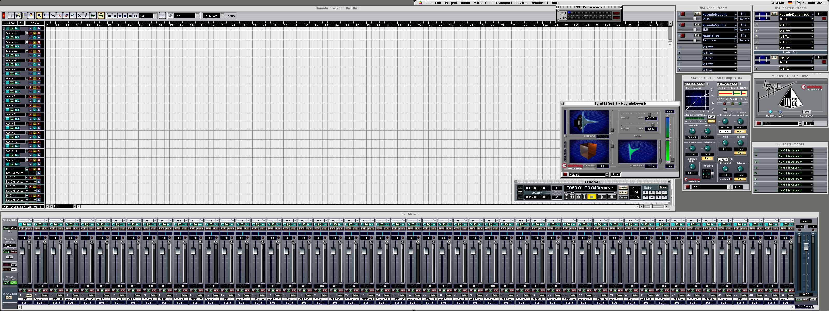This screenshot has width=829, height=311.
Task: Click Edit on NuendoVerb3 send effect
Action: click(x=697, y=24)
